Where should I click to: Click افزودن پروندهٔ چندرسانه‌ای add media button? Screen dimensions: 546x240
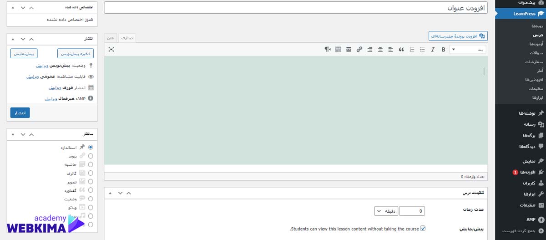[x=458, y=36]
